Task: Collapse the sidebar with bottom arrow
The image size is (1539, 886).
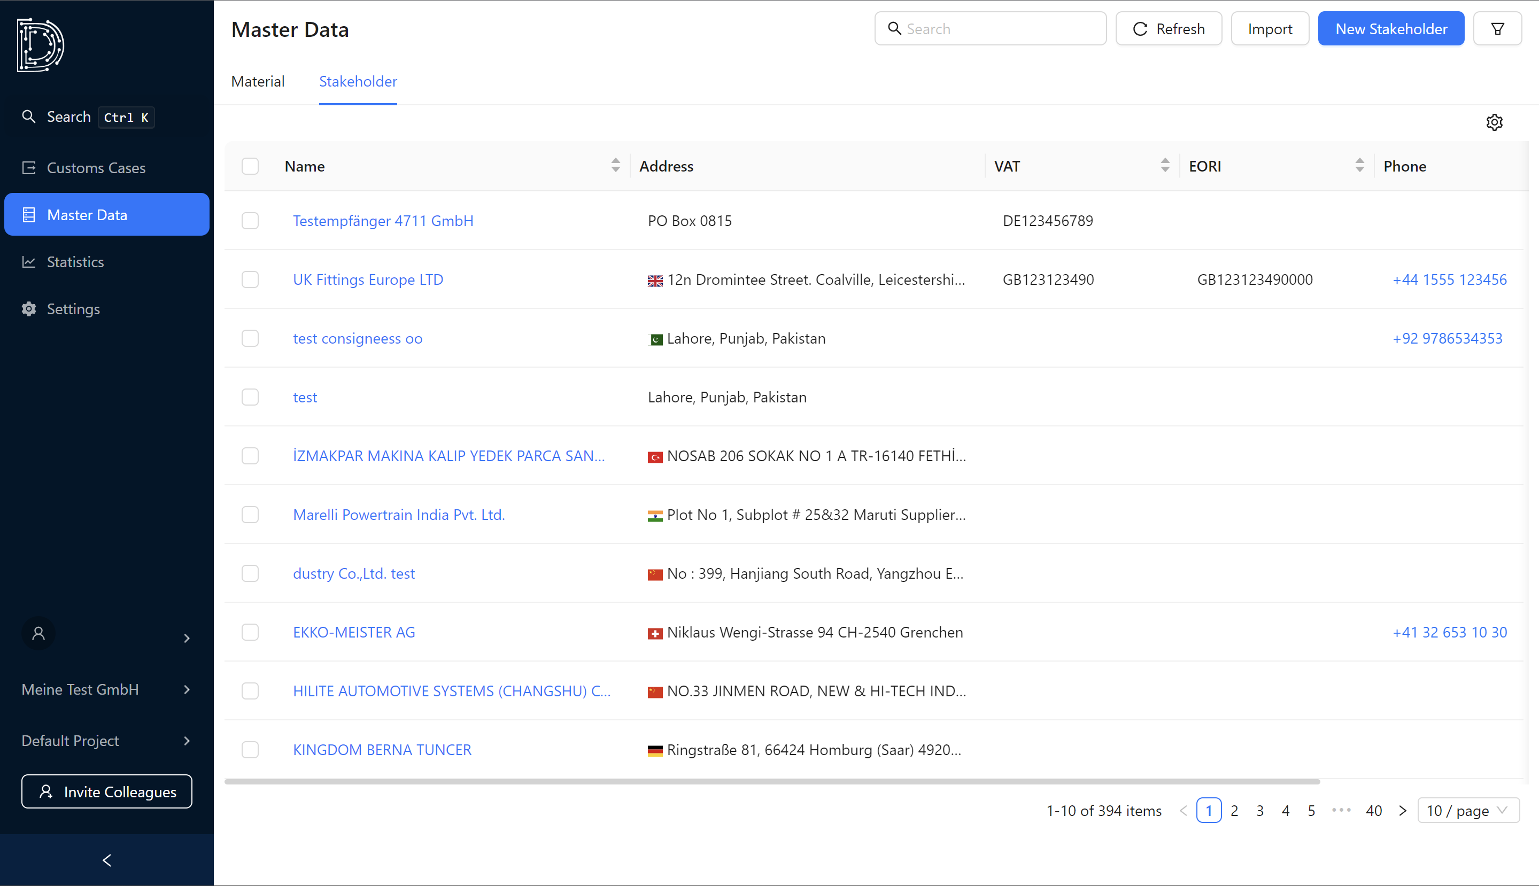Action: point(106,860)
